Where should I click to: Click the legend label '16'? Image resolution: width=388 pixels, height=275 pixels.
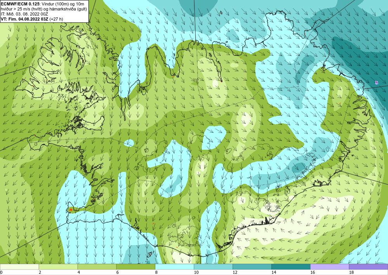(312, 272)
